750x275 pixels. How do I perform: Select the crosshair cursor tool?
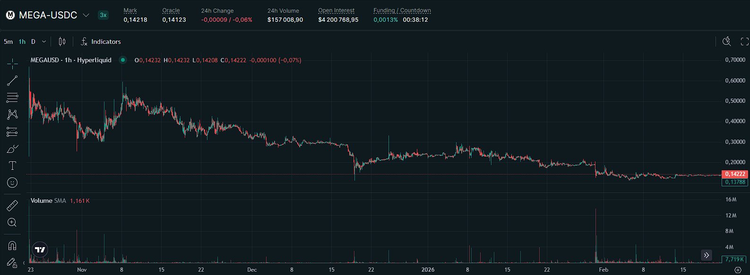[x=12, y=64]
